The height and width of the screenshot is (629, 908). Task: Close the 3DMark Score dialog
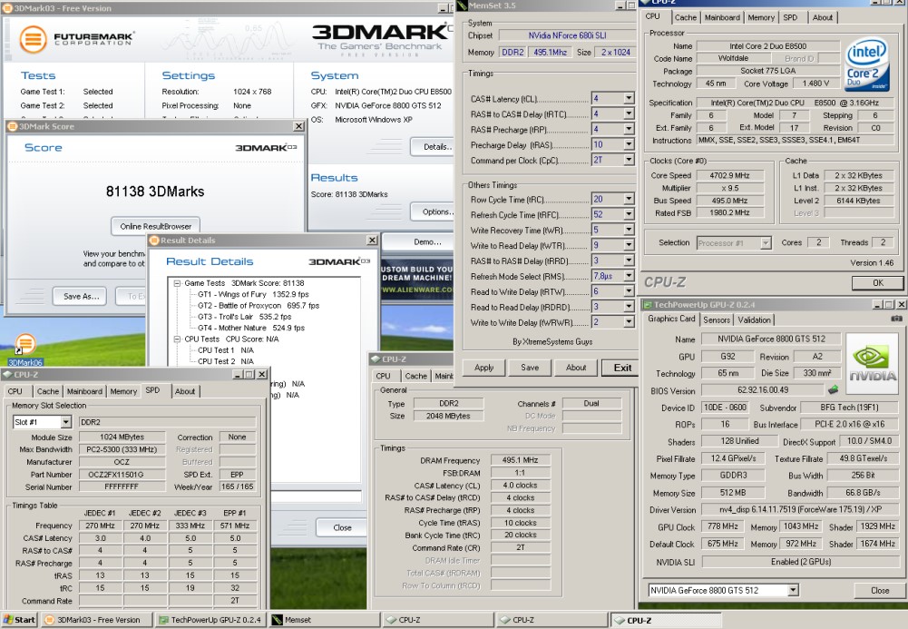[x=298, y=125]
